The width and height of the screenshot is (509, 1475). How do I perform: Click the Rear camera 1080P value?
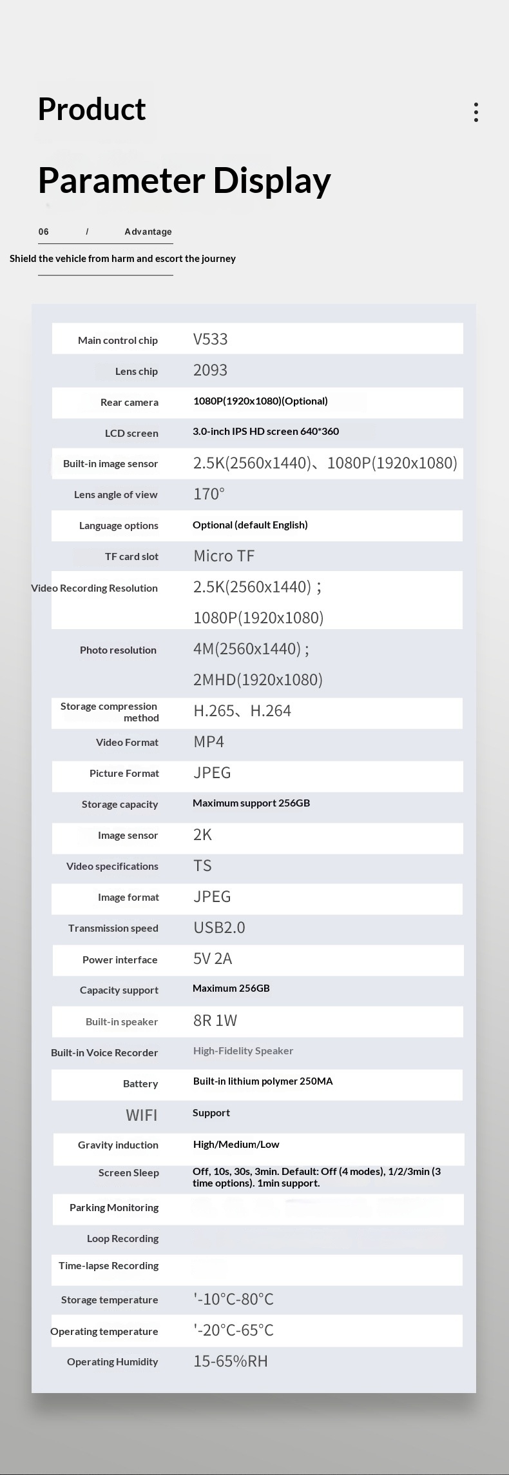[260, 401]
